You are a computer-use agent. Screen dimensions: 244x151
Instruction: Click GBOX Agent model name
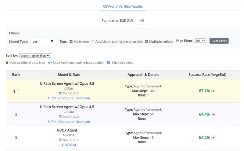67,130
